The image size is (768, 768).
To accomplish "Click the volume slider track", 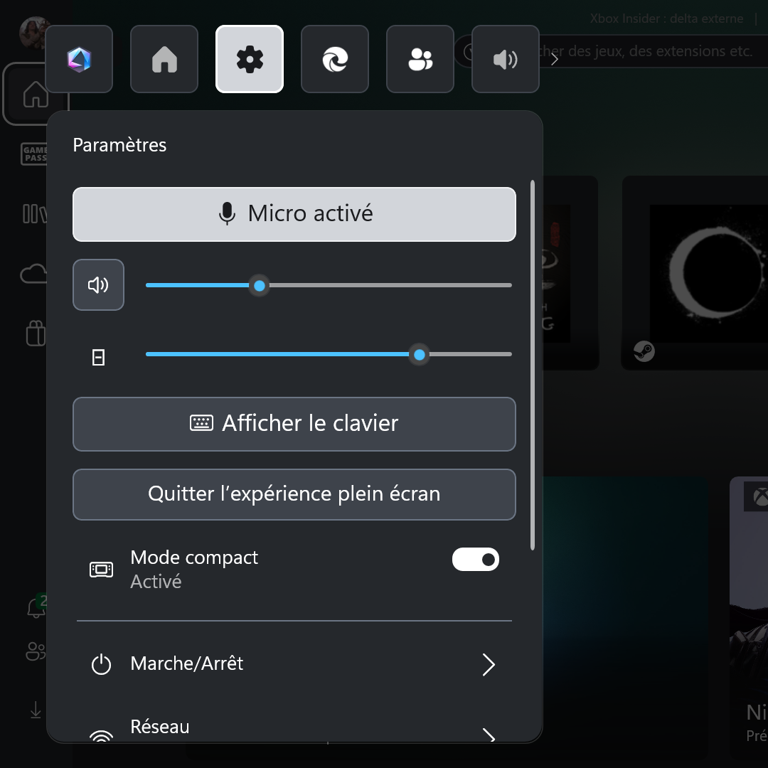I will tap(384, 285).
